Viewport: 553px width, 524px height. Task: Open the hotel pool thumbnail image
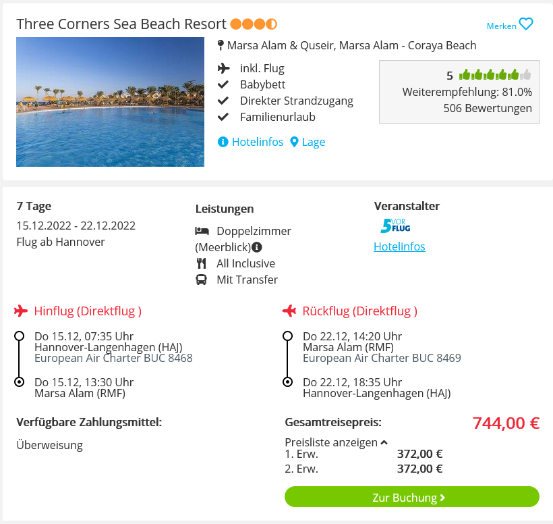[x=110, y=102]
